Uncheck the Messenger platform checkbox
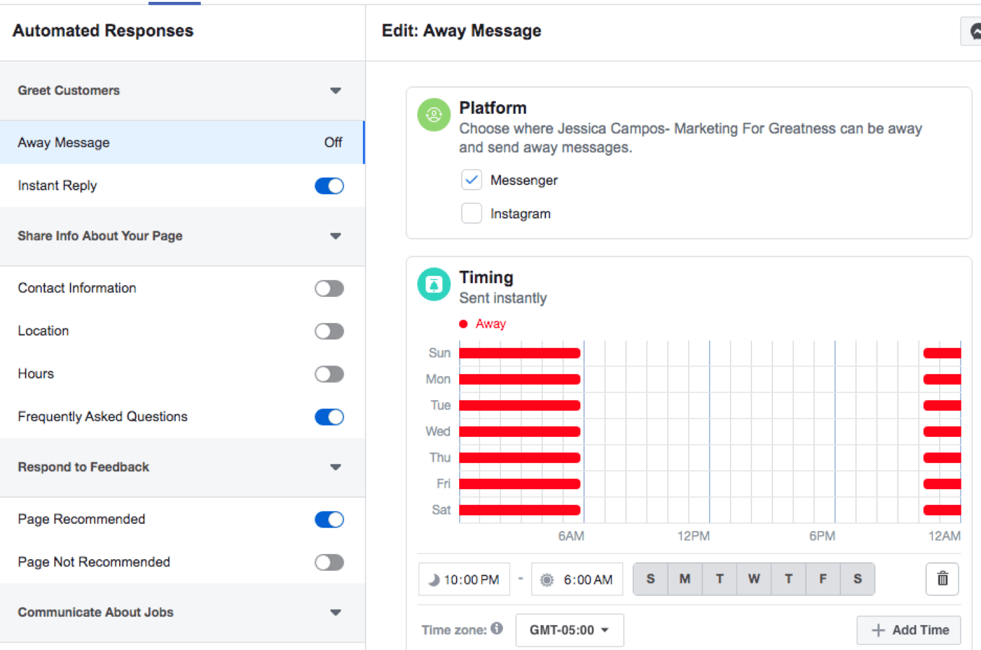This screenshot has height=650, width=981. (472, 180)
